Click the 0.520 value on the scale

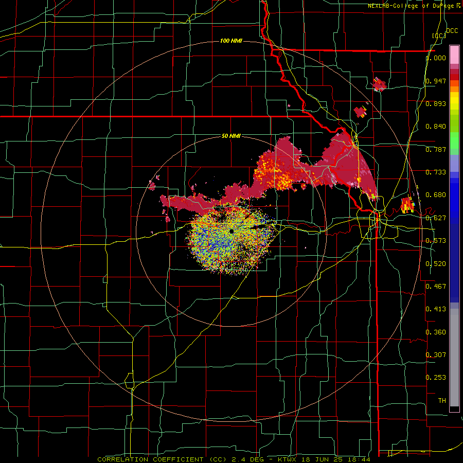pyautogui.click(x=436, y=263)
